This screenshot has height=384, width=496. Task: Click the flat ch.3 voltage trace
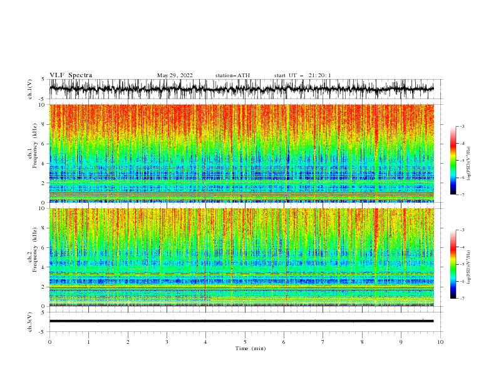[x=241, y=321]
